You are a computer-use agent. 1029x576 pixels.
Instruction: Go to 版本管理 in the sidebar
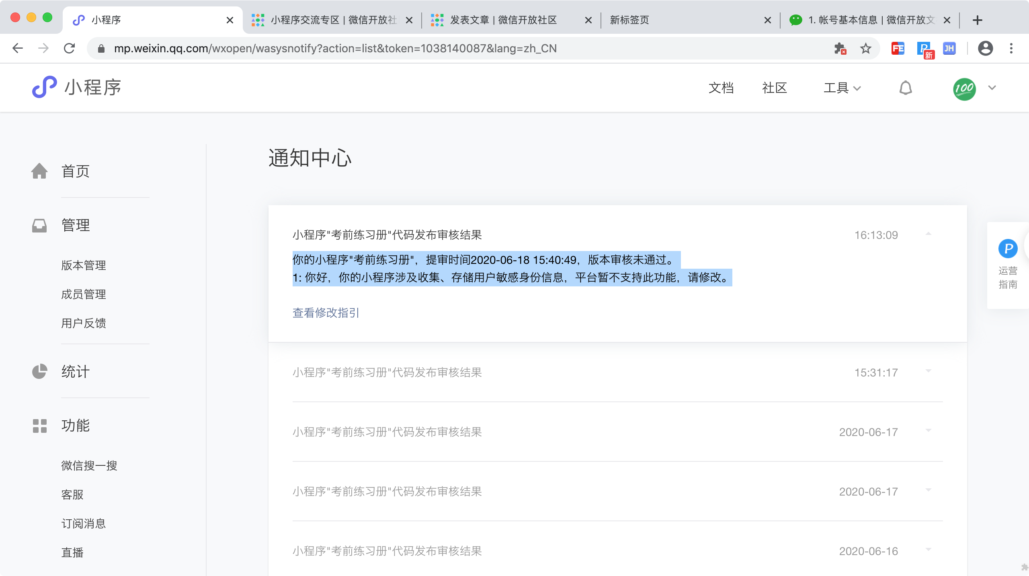point(83,265)
